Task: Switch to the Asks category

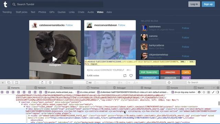Action: [109, 12]
